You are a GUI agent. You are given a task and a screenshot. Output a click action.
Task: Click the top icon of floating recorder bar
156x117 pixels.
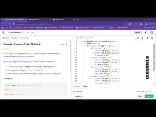coord(147,57)
